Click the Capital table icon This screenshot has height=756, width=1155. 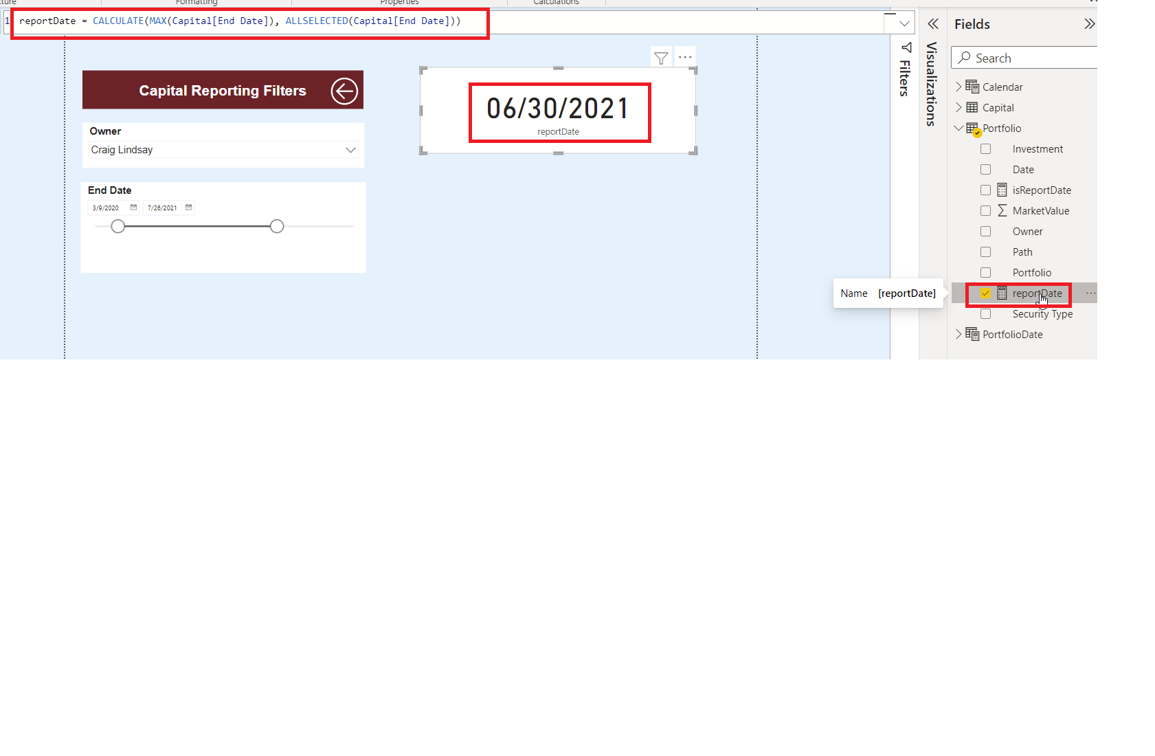(x=972, y=107)
